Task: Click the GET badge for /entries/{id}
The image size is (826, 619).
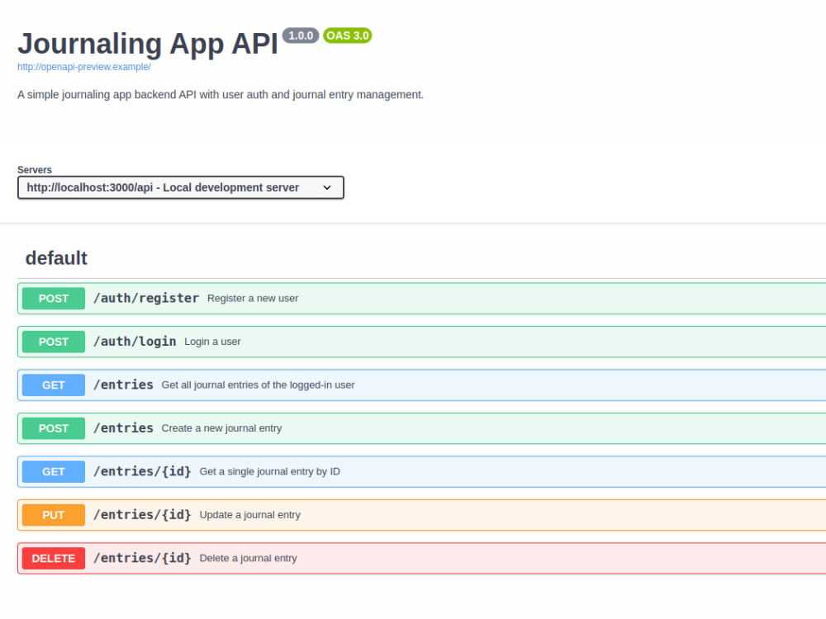Action: point(53,471)
